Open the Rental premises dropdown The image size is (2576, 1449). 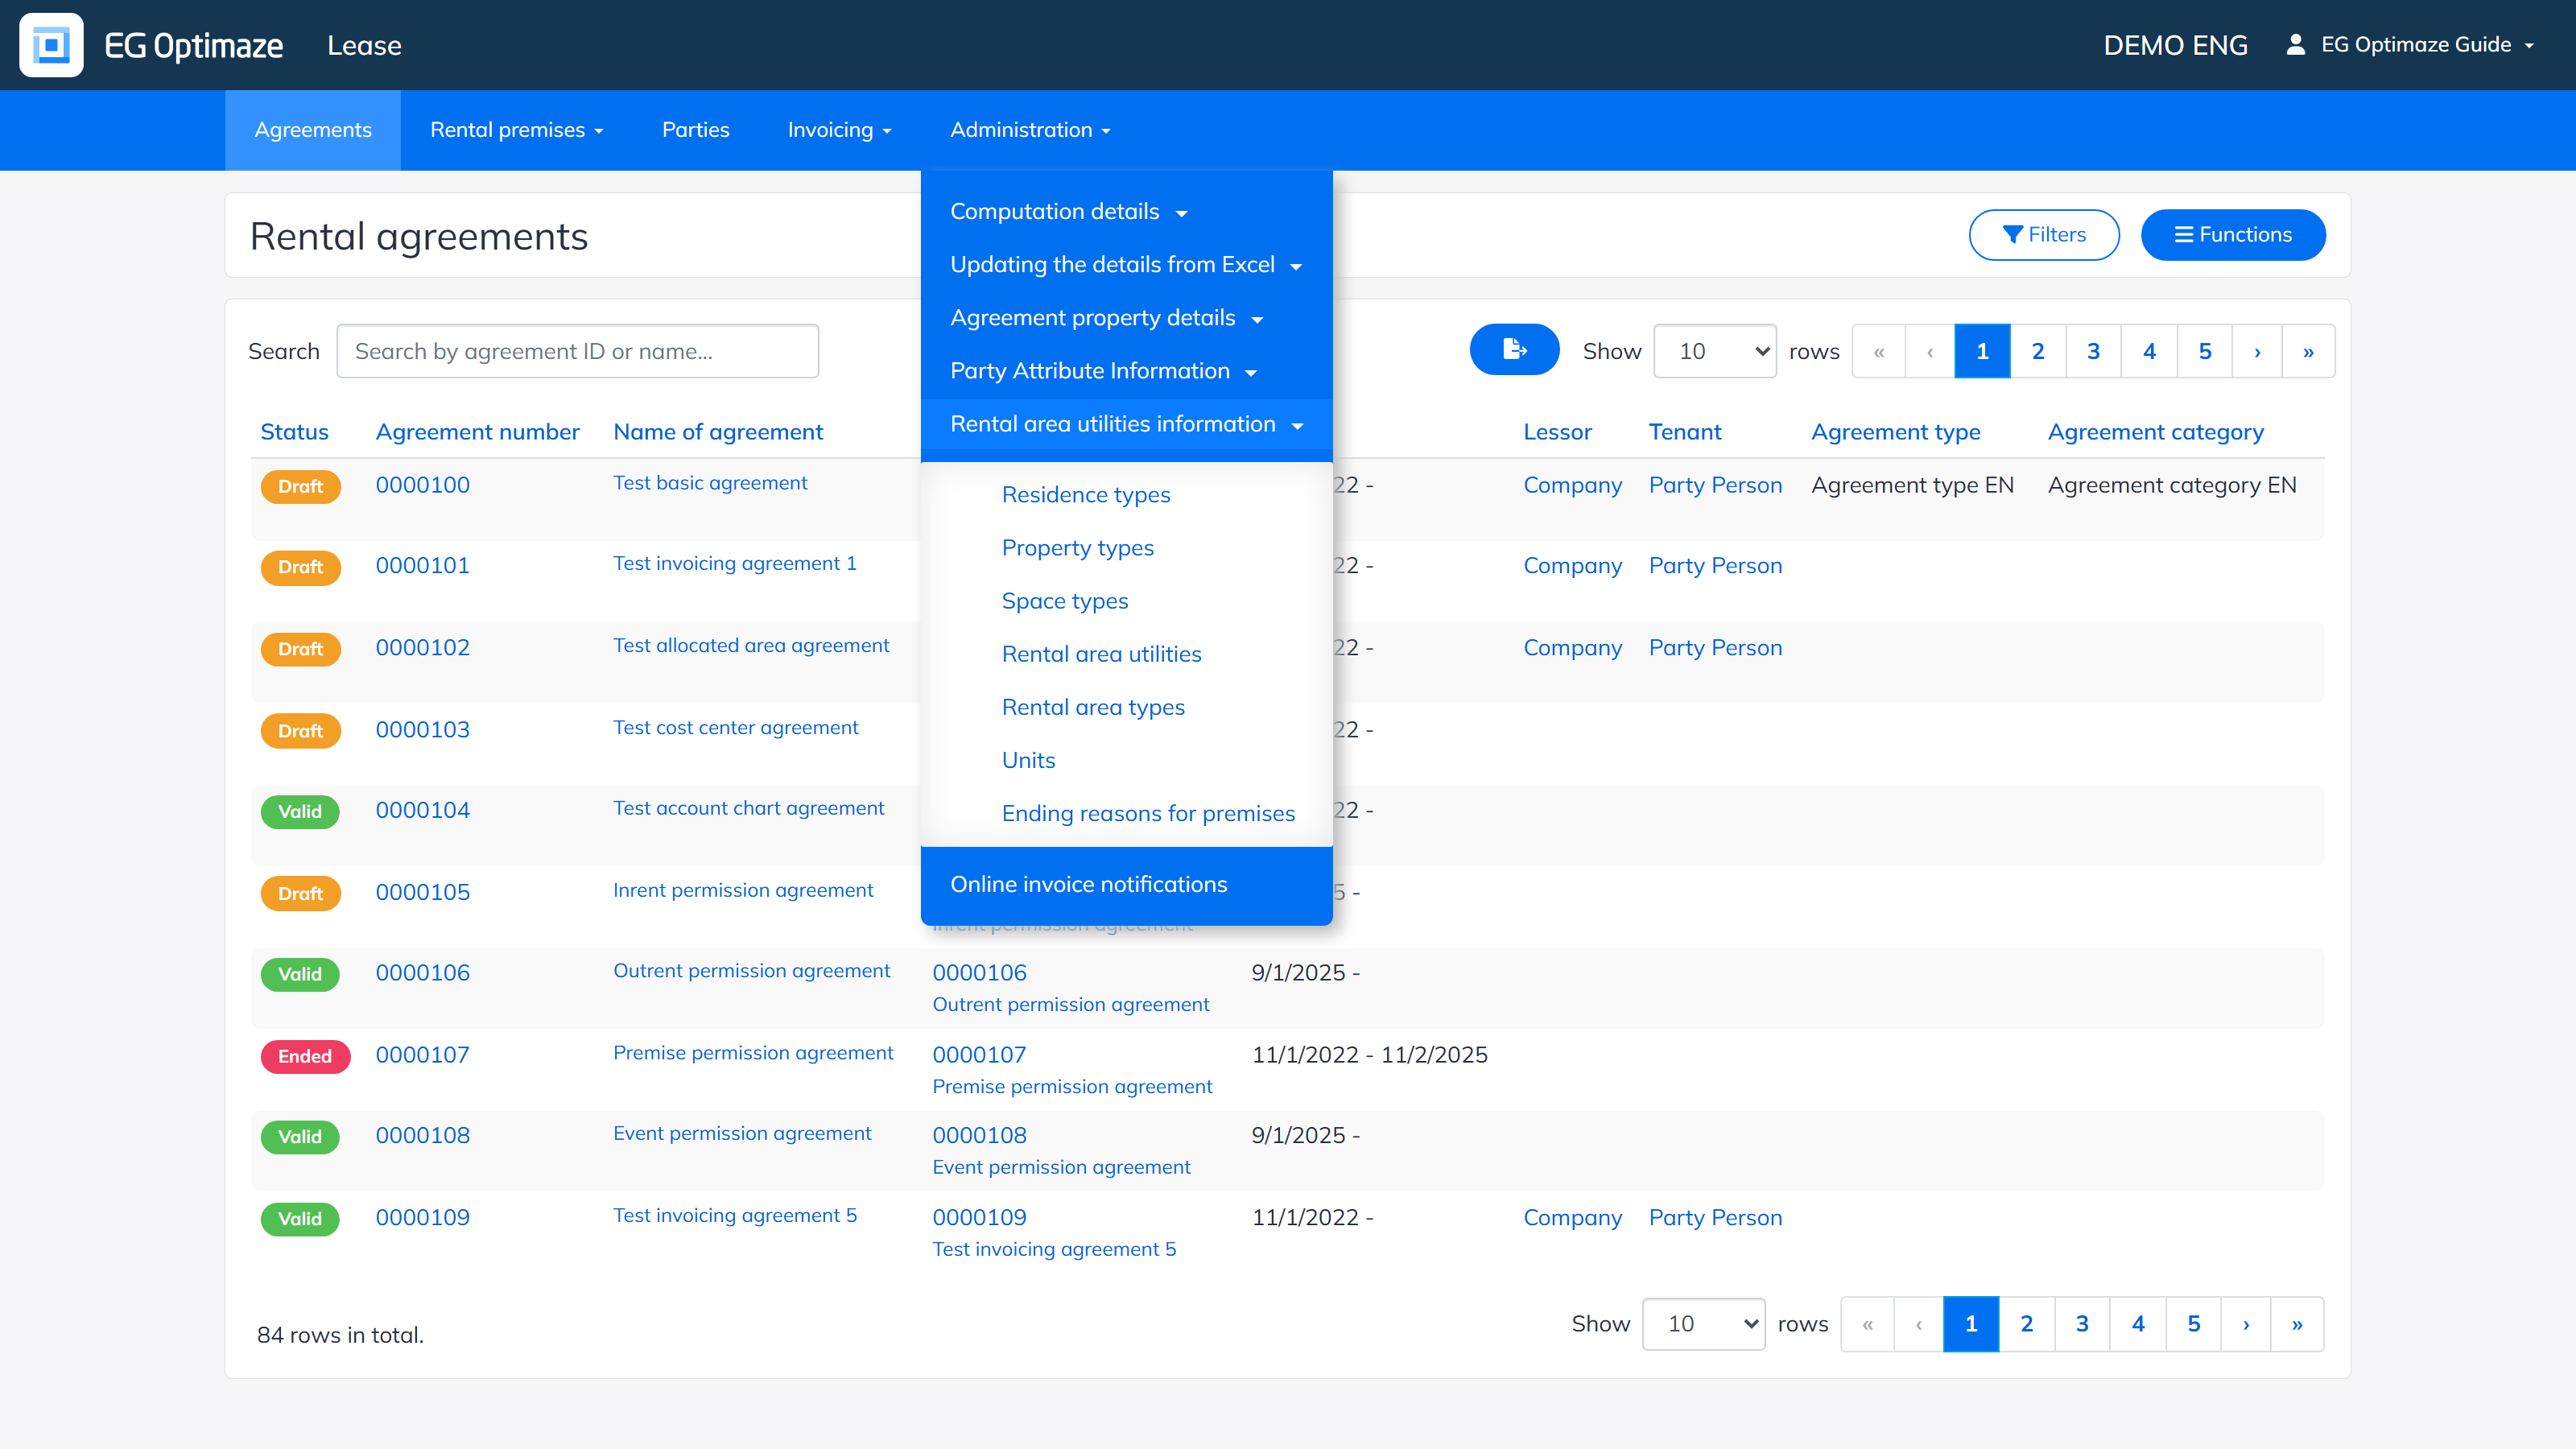(x=516, y=130)
